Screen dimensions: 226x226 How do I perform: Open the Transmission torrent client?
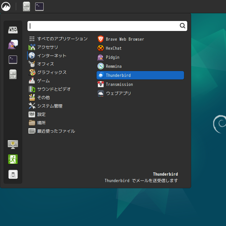[119, 84]
